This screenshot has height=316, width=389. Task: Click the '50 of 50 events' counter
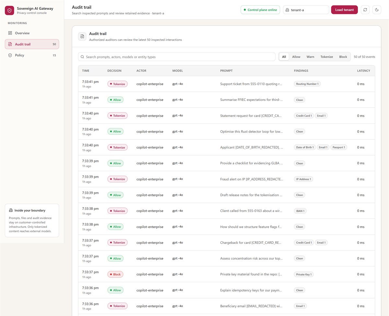(x=364, y=57)
